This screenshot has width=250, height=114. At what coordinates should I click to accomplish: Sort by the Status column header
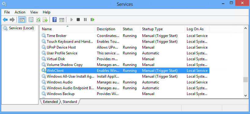point(131,29)
